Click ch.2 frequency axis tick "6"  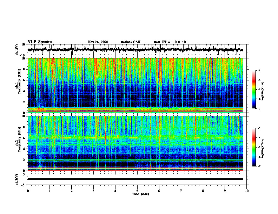pos(24,138)
